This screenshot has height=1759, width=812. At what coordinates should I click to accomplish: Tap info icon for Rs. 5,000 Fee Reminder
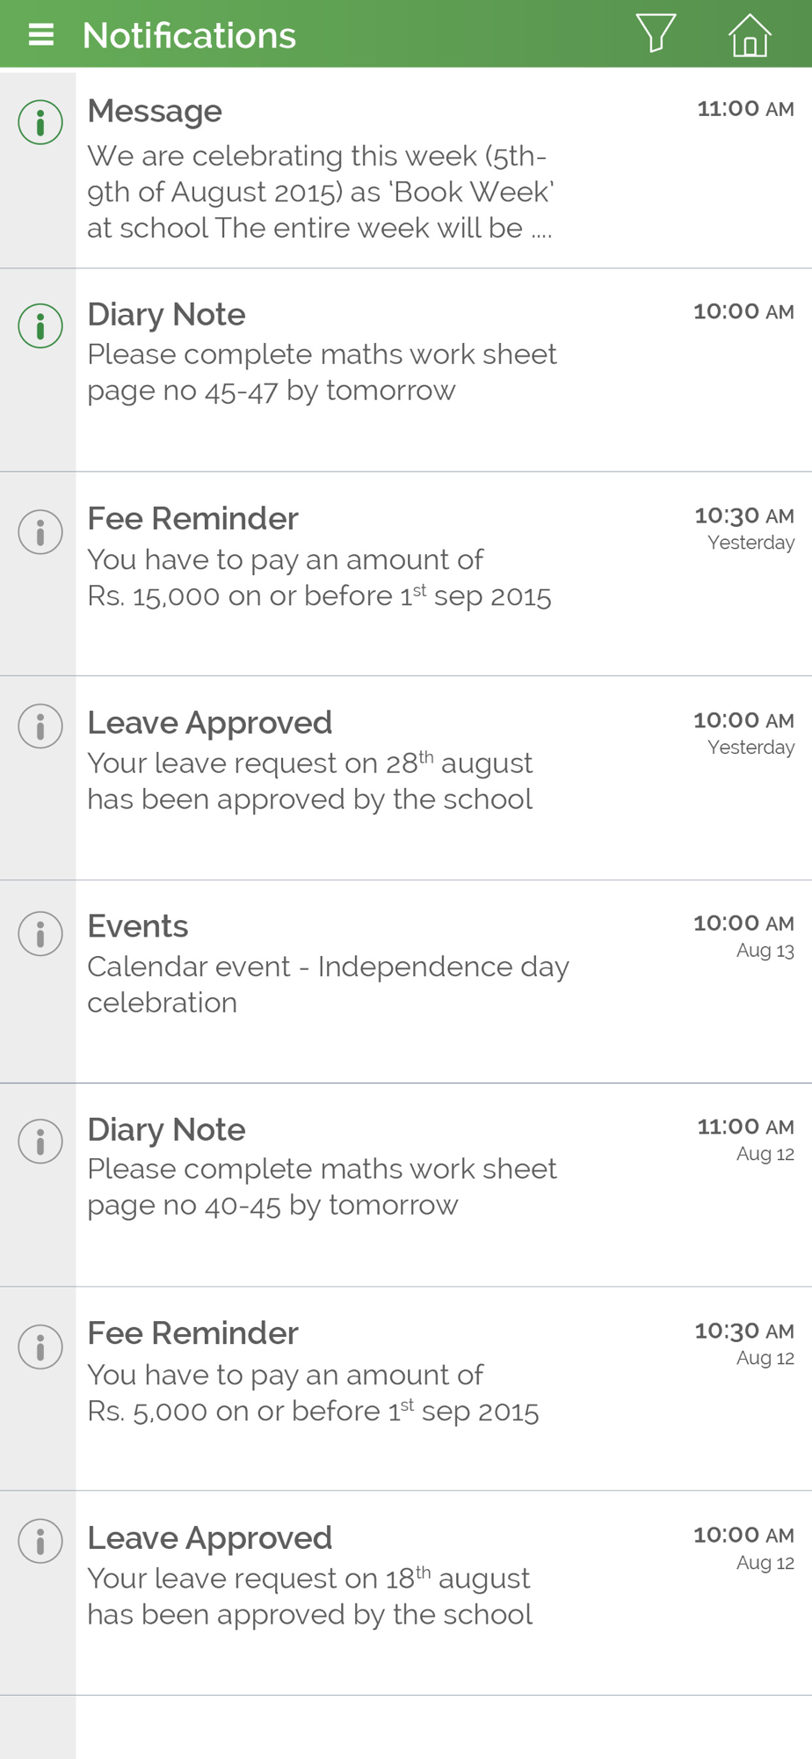tap(40, 1347)
